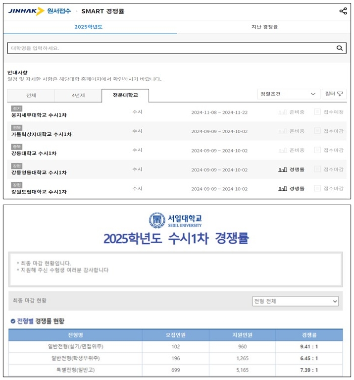Viewport: 354px width, 380px height.
Task: Click 접수예정 icon for 웅지세무대학교
Action: [317, 112]
